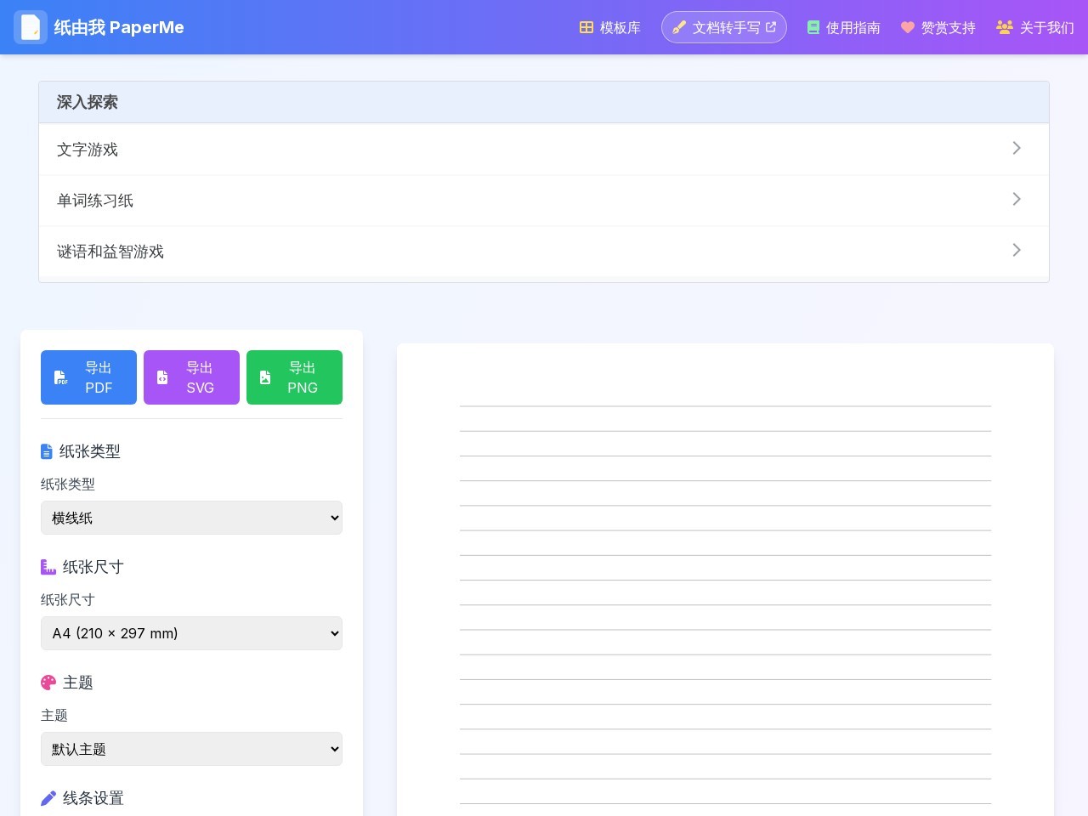Click the PNG image file icon
This screenshot has width=1088, height=816.
coord(265,377)
